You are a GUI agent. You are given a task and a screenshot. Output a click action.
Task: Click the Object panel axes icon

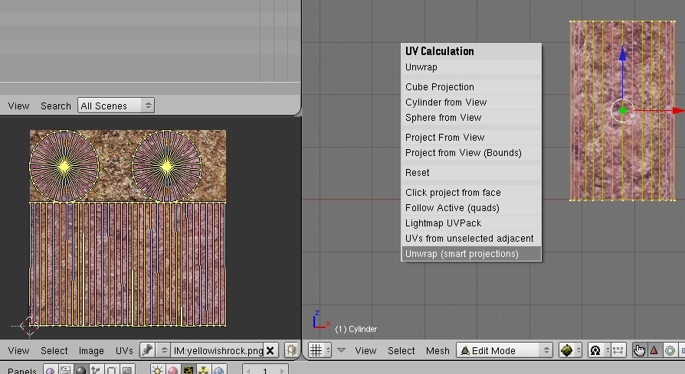[96, 370]
